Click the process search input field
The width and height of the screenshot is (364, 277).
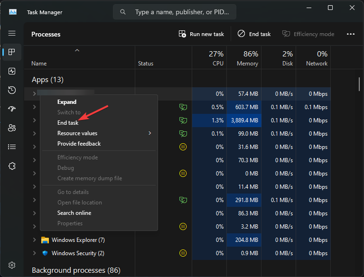(175, 12)
